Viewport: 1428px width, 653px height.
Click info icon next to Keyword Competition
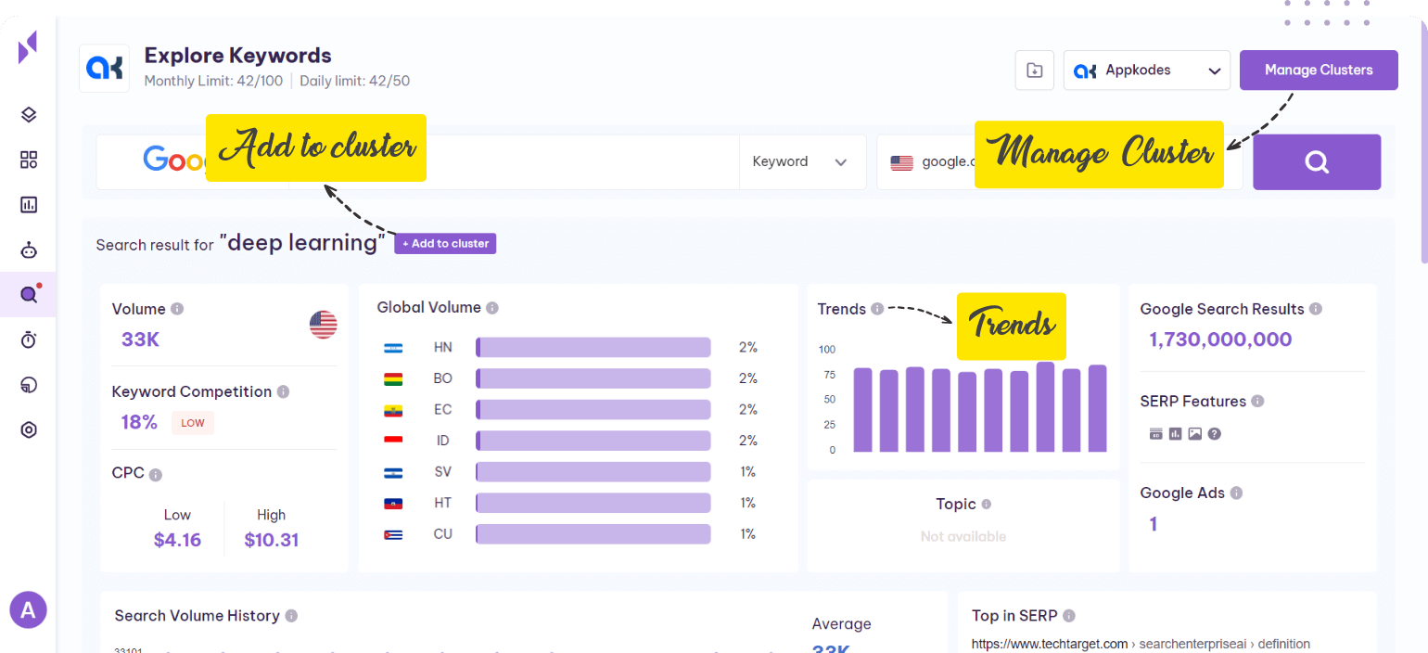(283, 392)
